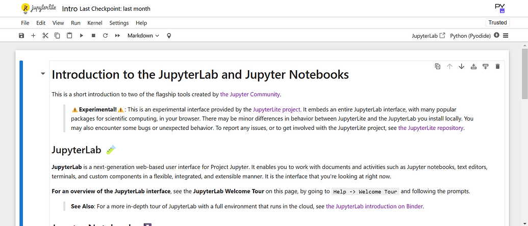Duplicate the cell using the cell toolbar

[x=437, y=66]
